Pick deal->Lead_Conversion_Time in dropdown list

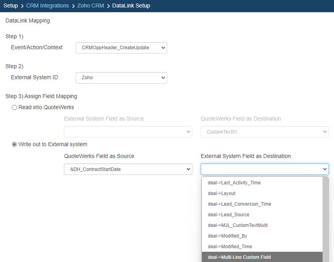239,204
